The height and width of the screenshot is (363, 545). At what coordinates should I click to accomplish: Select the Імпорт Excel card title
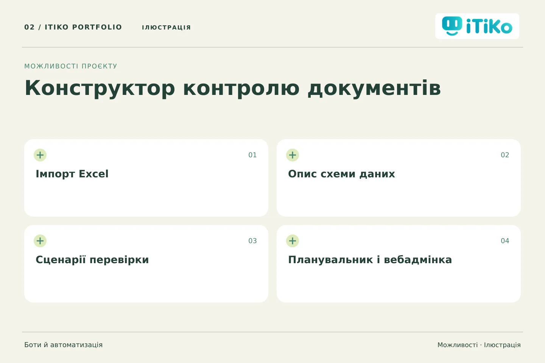pos(72,174)
